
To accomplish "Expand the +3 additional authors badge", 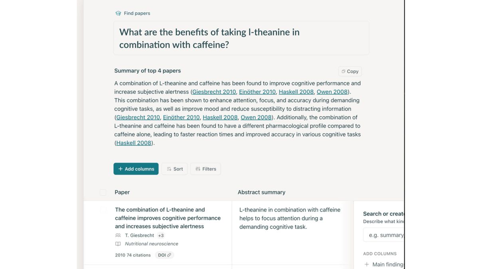I will pyautogui.click(x=161, y=236).
